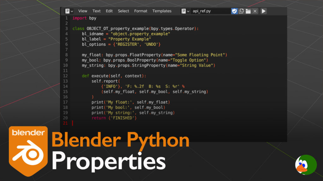Click the api_ref.py text name field
Image resolution: width=323 pixels, height=181 pixels.
(x=210, y=11)
